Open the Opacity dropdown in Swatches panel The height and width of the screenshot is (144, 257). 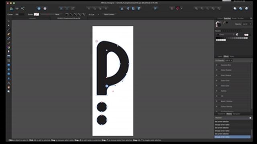(x=250, y=24)
